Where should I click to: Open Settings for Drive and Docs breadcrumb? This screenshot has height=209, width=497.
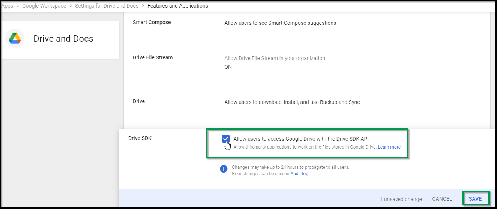tap(107, 6)
